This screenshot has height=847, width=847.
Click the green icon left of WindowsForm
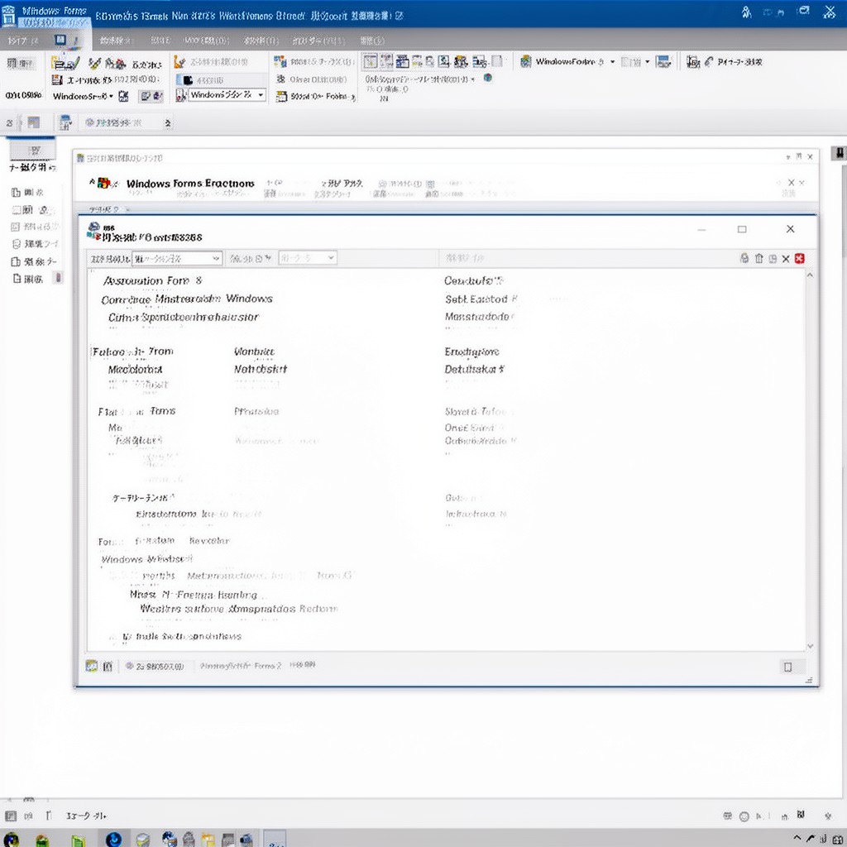pyautogui.click(x=525, y=61)
